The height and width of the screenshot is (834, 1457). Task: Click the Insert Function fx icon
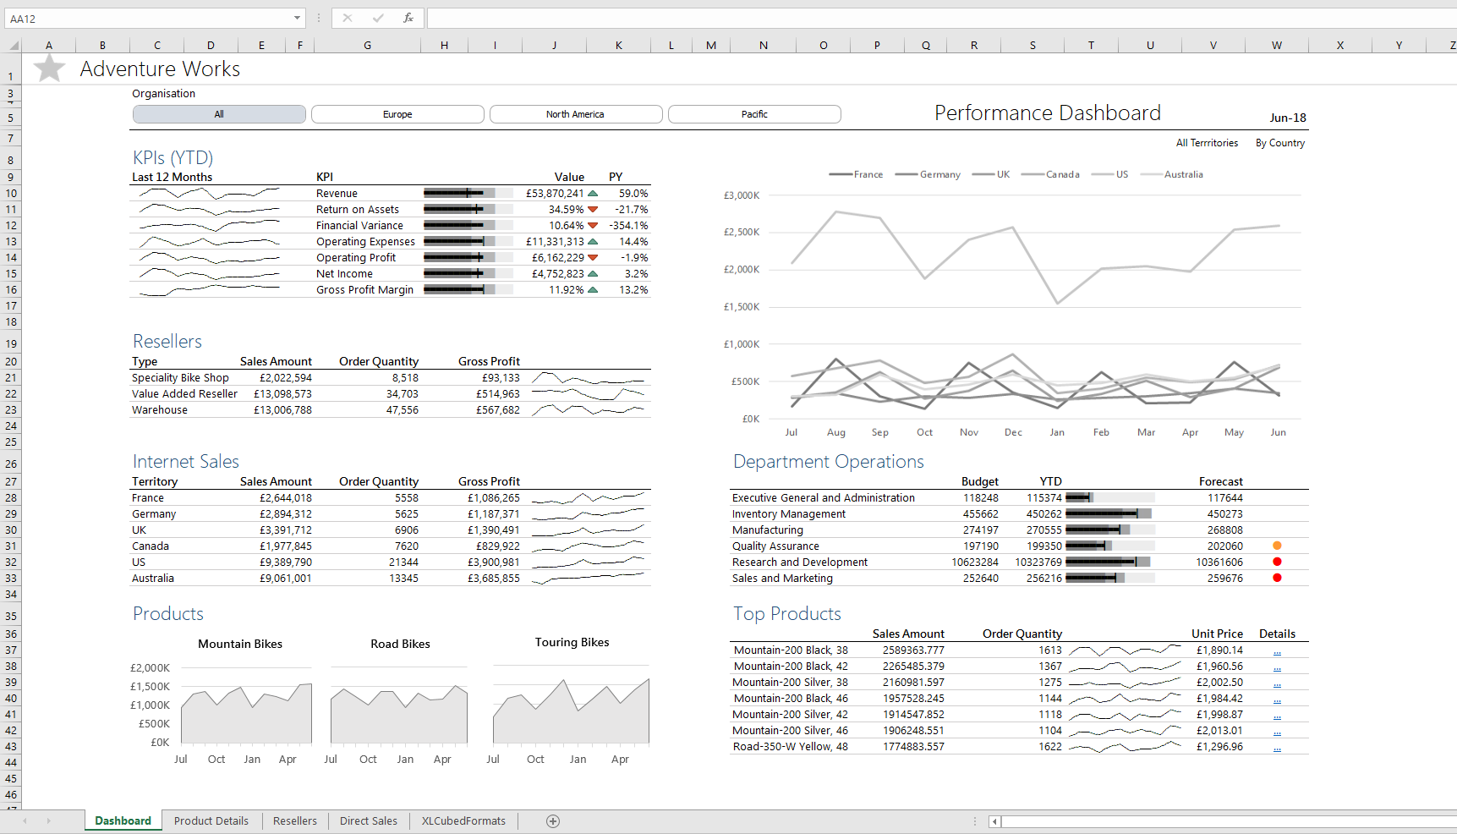[x=408, y=18]
